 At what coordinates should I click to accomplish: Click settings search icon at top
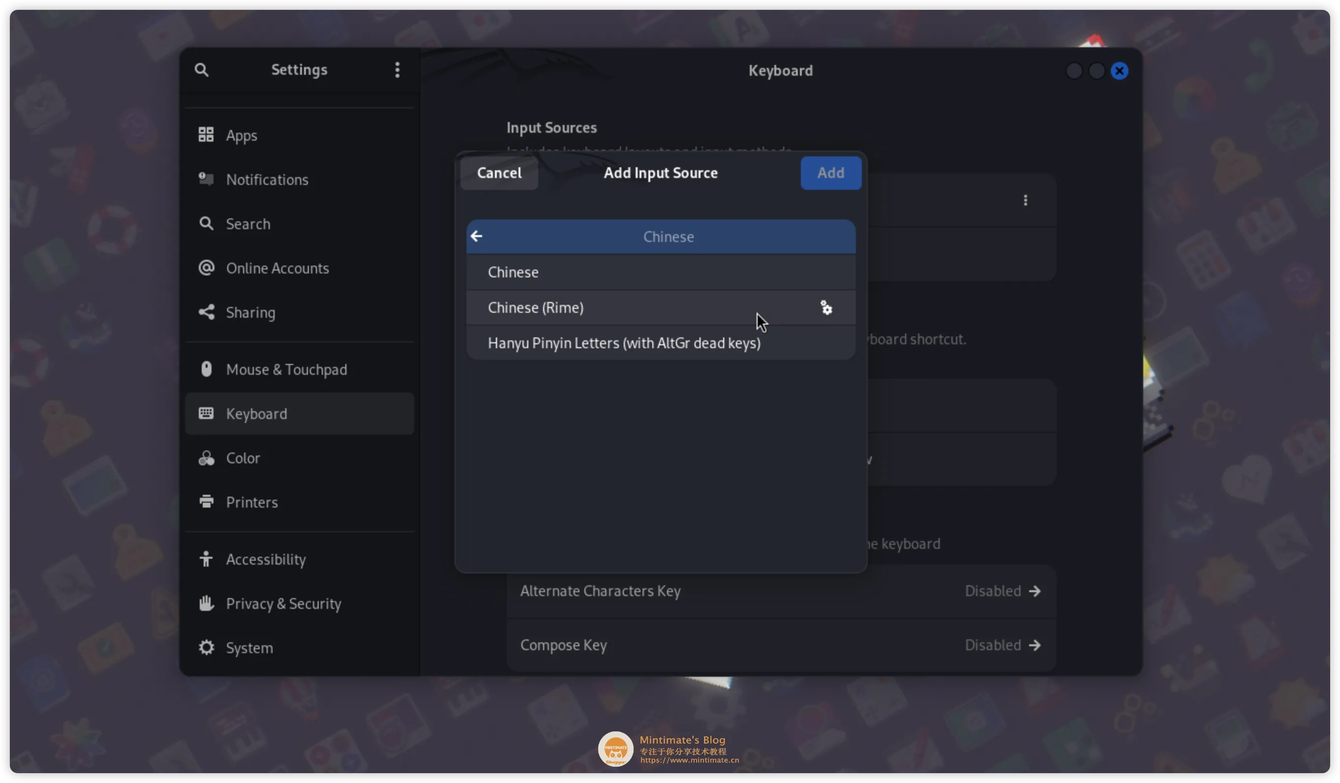point(201,70)
